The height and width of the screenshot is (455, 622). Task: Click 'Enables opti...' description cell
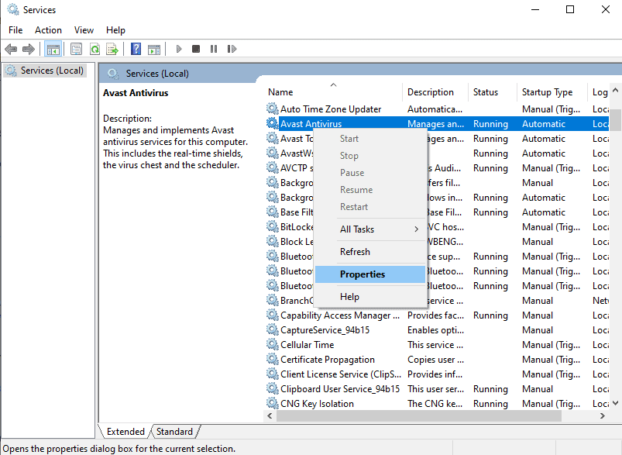[435, 330]
